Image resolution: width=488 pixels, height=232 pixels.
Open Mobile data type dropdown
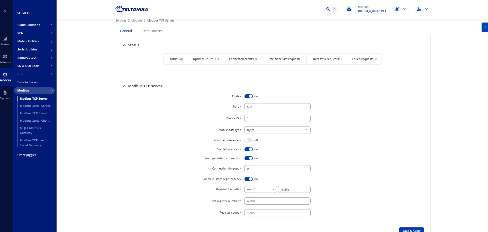pyautogui.click(x=277, y=130)
